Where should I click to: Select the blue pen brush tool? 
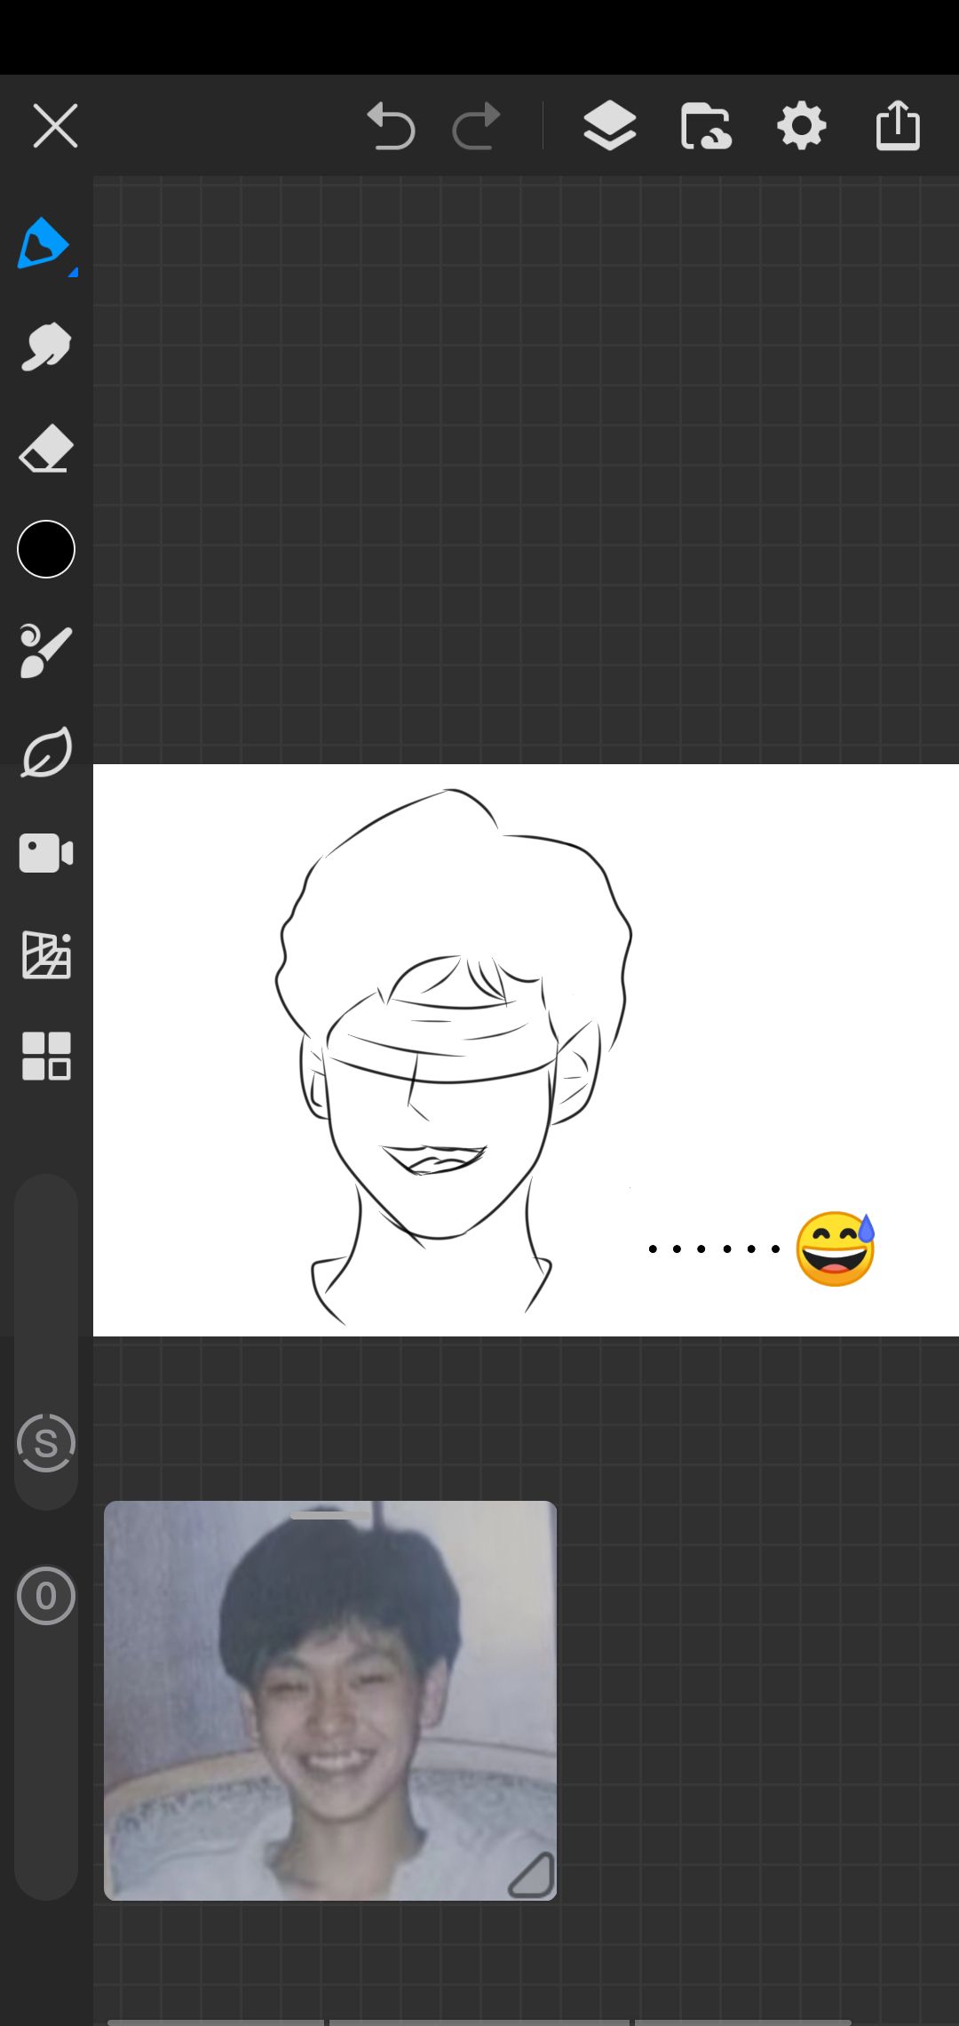tap(43, 243)
